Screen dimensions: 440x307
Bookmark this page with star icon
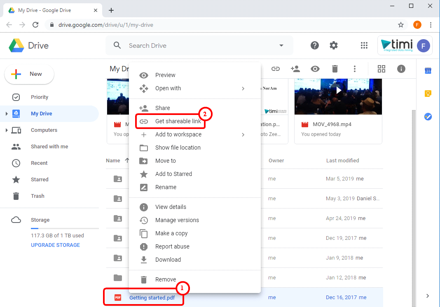pos(401,25)
